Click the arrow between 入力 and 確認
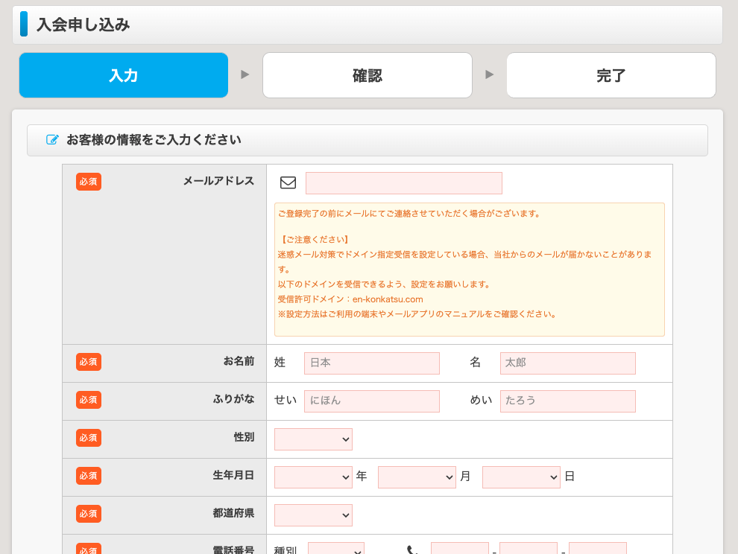Image resolution: width=738 pixels, height=554 pixels. coord(245,74)
